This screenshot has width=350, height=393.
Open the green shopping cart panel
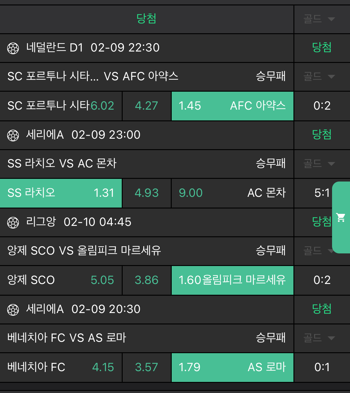coord(341,217)
